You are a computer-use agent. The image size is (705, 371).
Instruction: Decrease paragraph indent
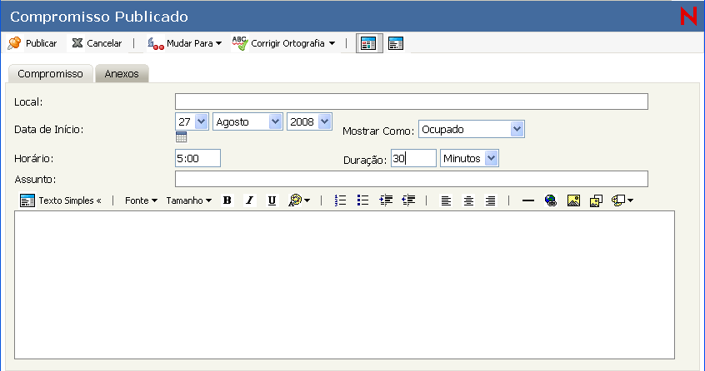tap(408, 200)
